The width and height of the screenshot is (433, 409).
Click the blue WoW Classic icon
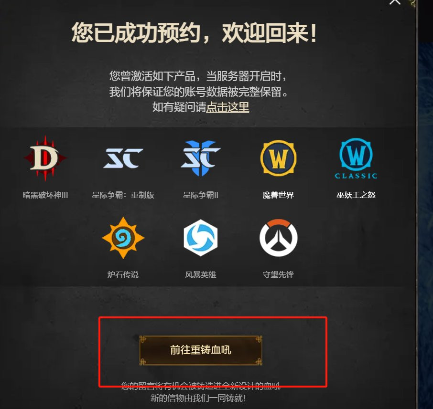(x=356, y=159)
